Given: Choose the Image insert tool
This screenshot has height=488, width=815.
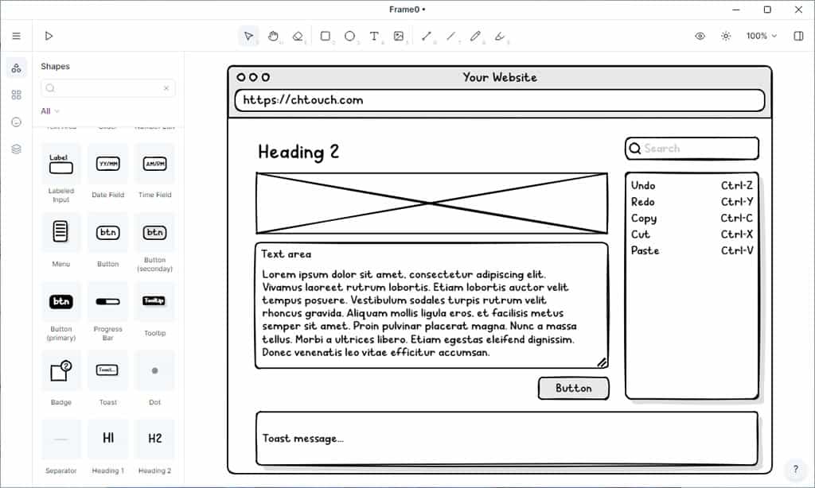Looking at the screenshot, I should coord(399,36).
